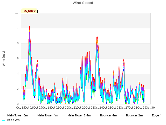The image size is (166, 125).
Task: Toggle the Edge 2m legend label
Action: click(13, 120)
